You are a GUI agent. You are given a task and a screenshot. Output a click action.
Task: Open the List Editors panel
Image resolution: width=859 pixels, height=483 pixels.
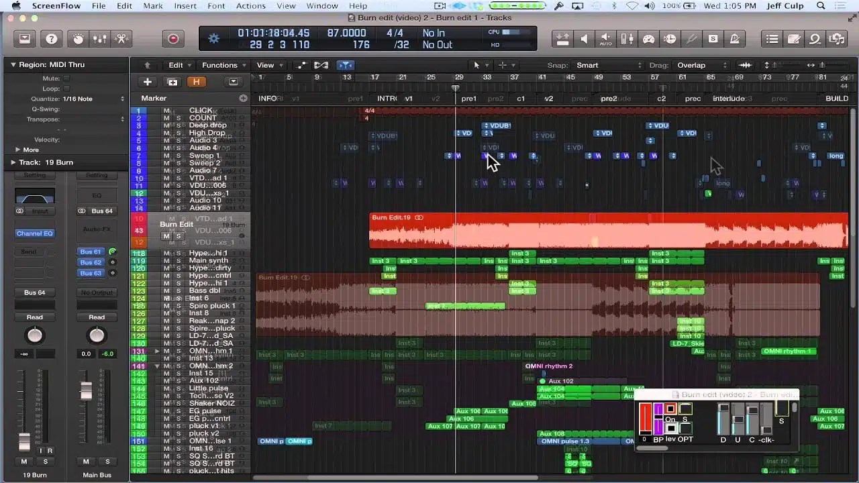(772, 39)
